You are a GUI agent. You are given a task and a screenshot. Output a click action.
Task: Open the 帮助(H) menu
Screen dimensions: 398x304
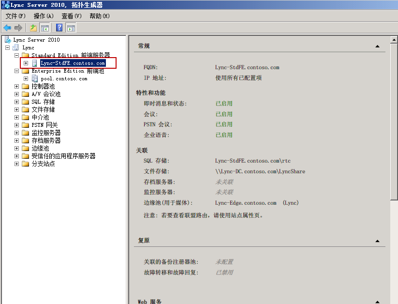coord(100,16)
